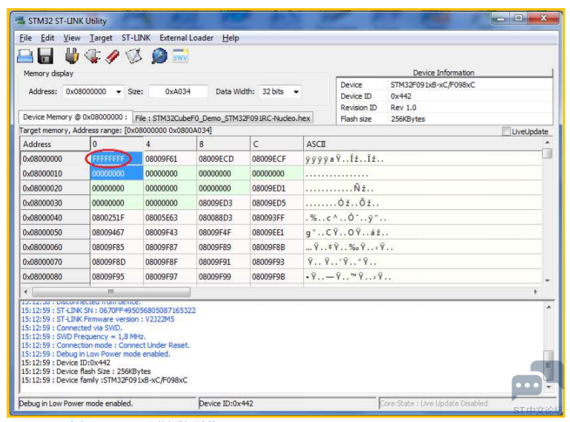Select cell 08009F93 in row 0x08000070
570x422 pixels.
point(276,262)
